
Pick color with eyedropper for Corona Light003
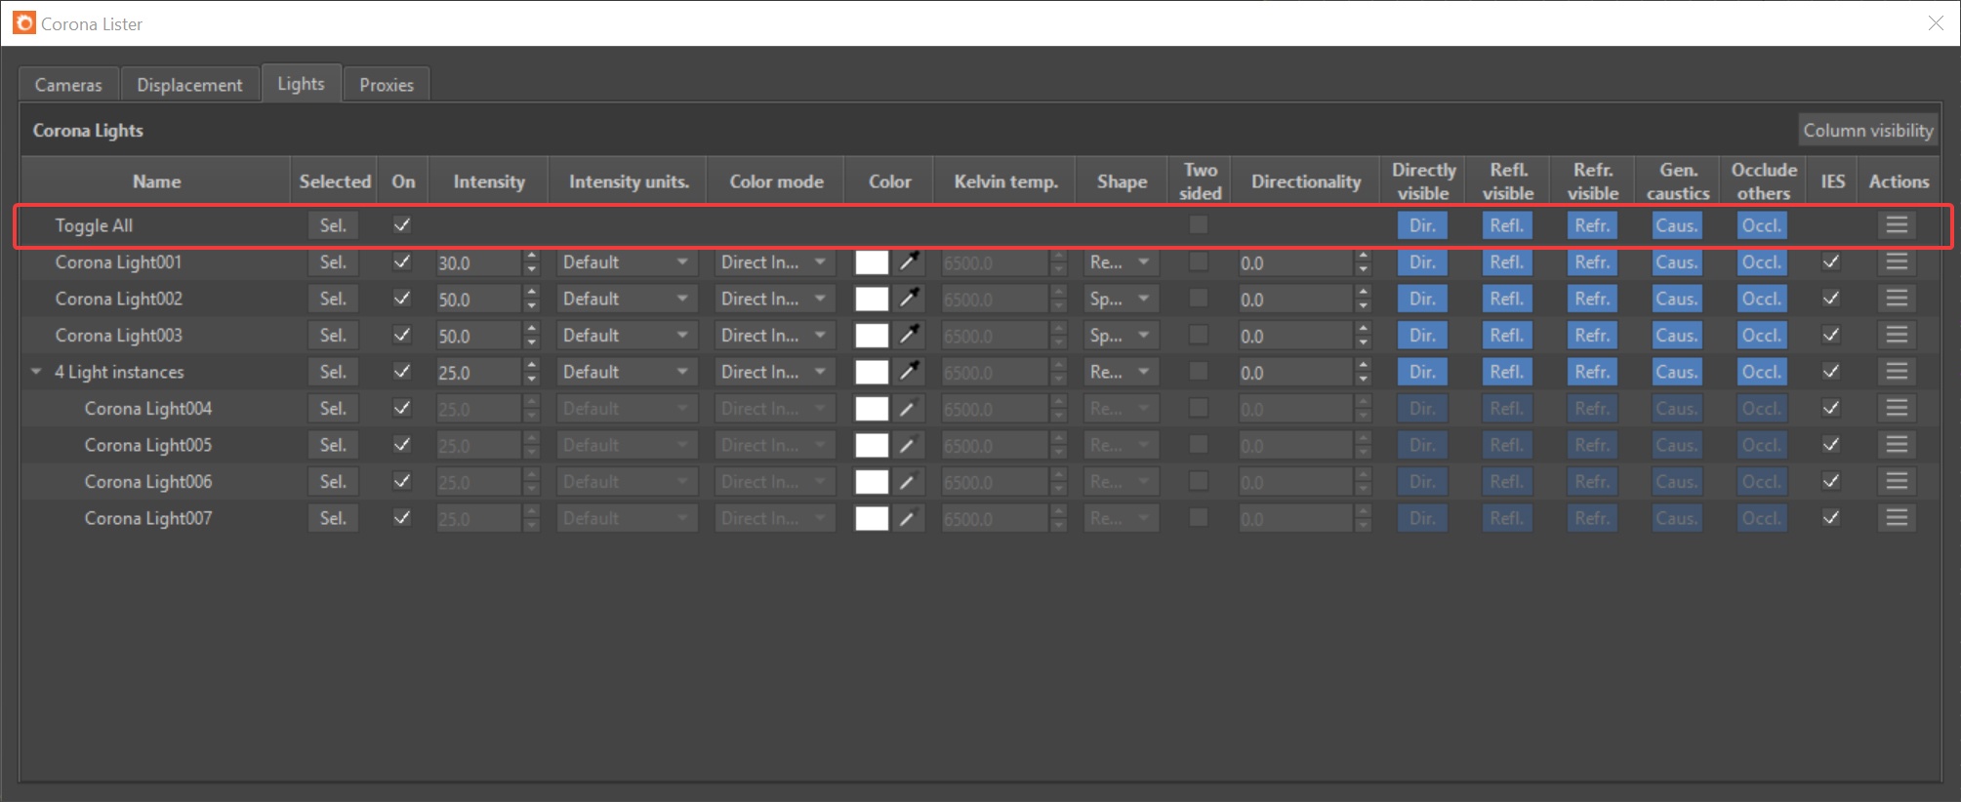[909, 336]
